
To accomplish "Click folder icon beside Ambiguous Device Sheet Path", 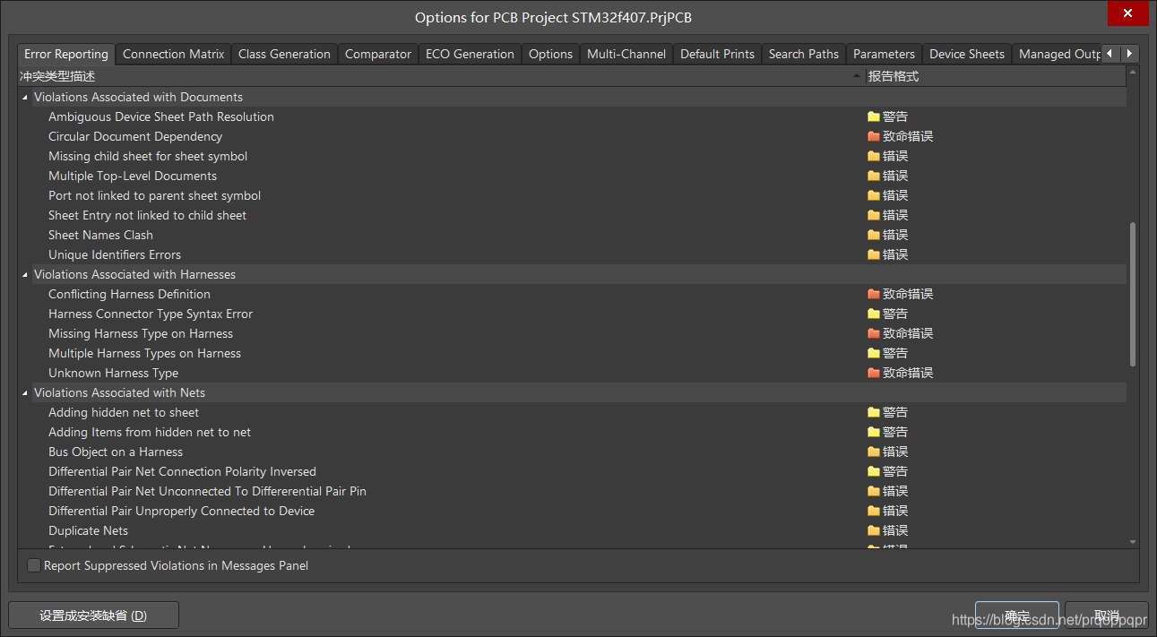I will pos(874,116).
